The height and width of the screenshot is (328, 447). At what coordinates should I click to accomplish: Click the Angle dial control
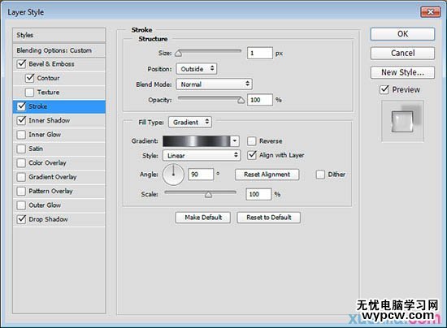pyautogui.click(x=173, y=175)
